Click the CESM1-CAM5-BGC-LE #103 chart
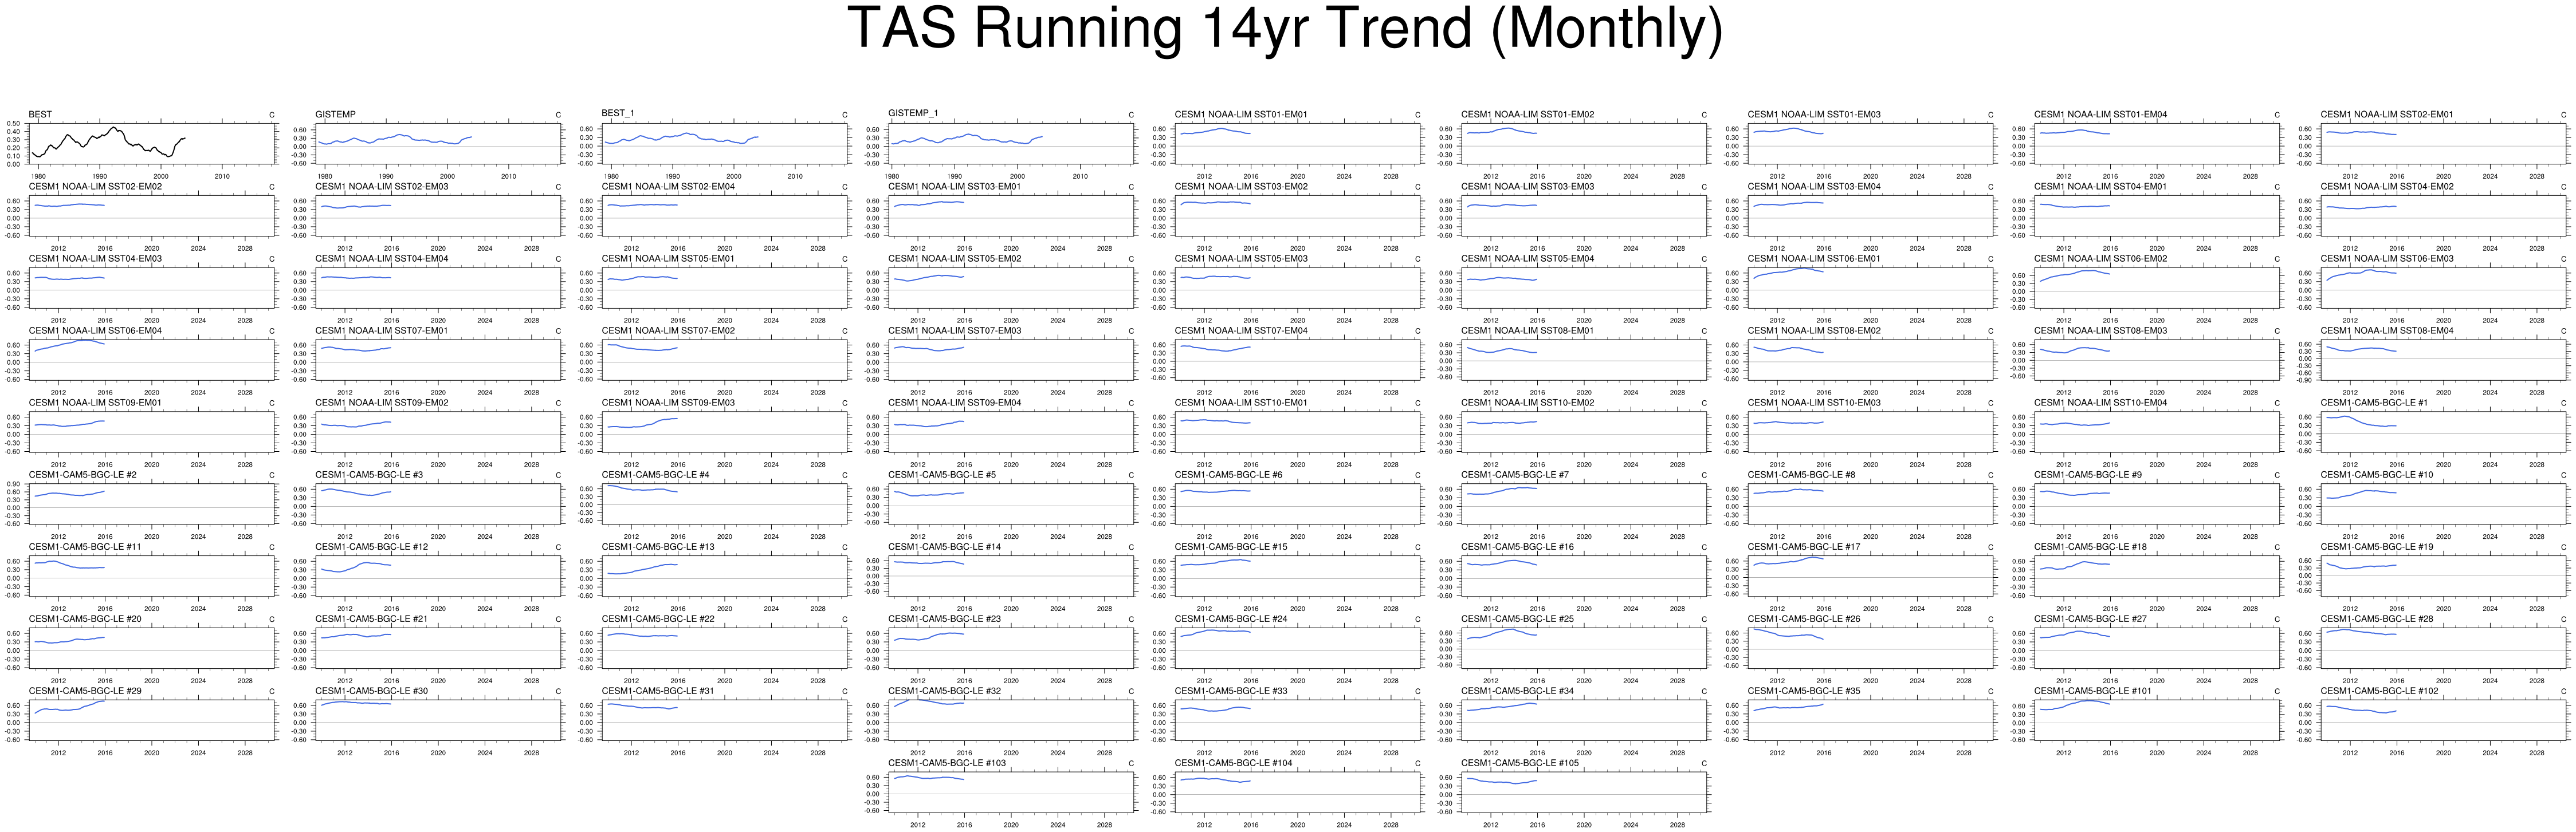The width and height of the screenshot is (2576, 832). pos(1011,792)
